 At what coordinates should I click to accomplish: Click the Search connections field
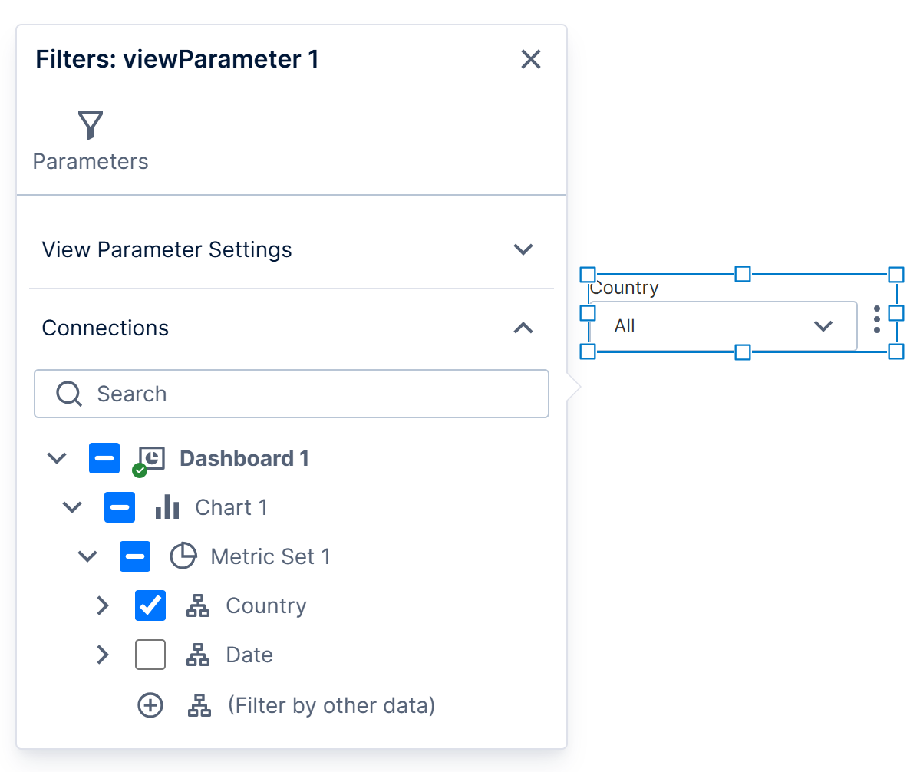point(292,394)
